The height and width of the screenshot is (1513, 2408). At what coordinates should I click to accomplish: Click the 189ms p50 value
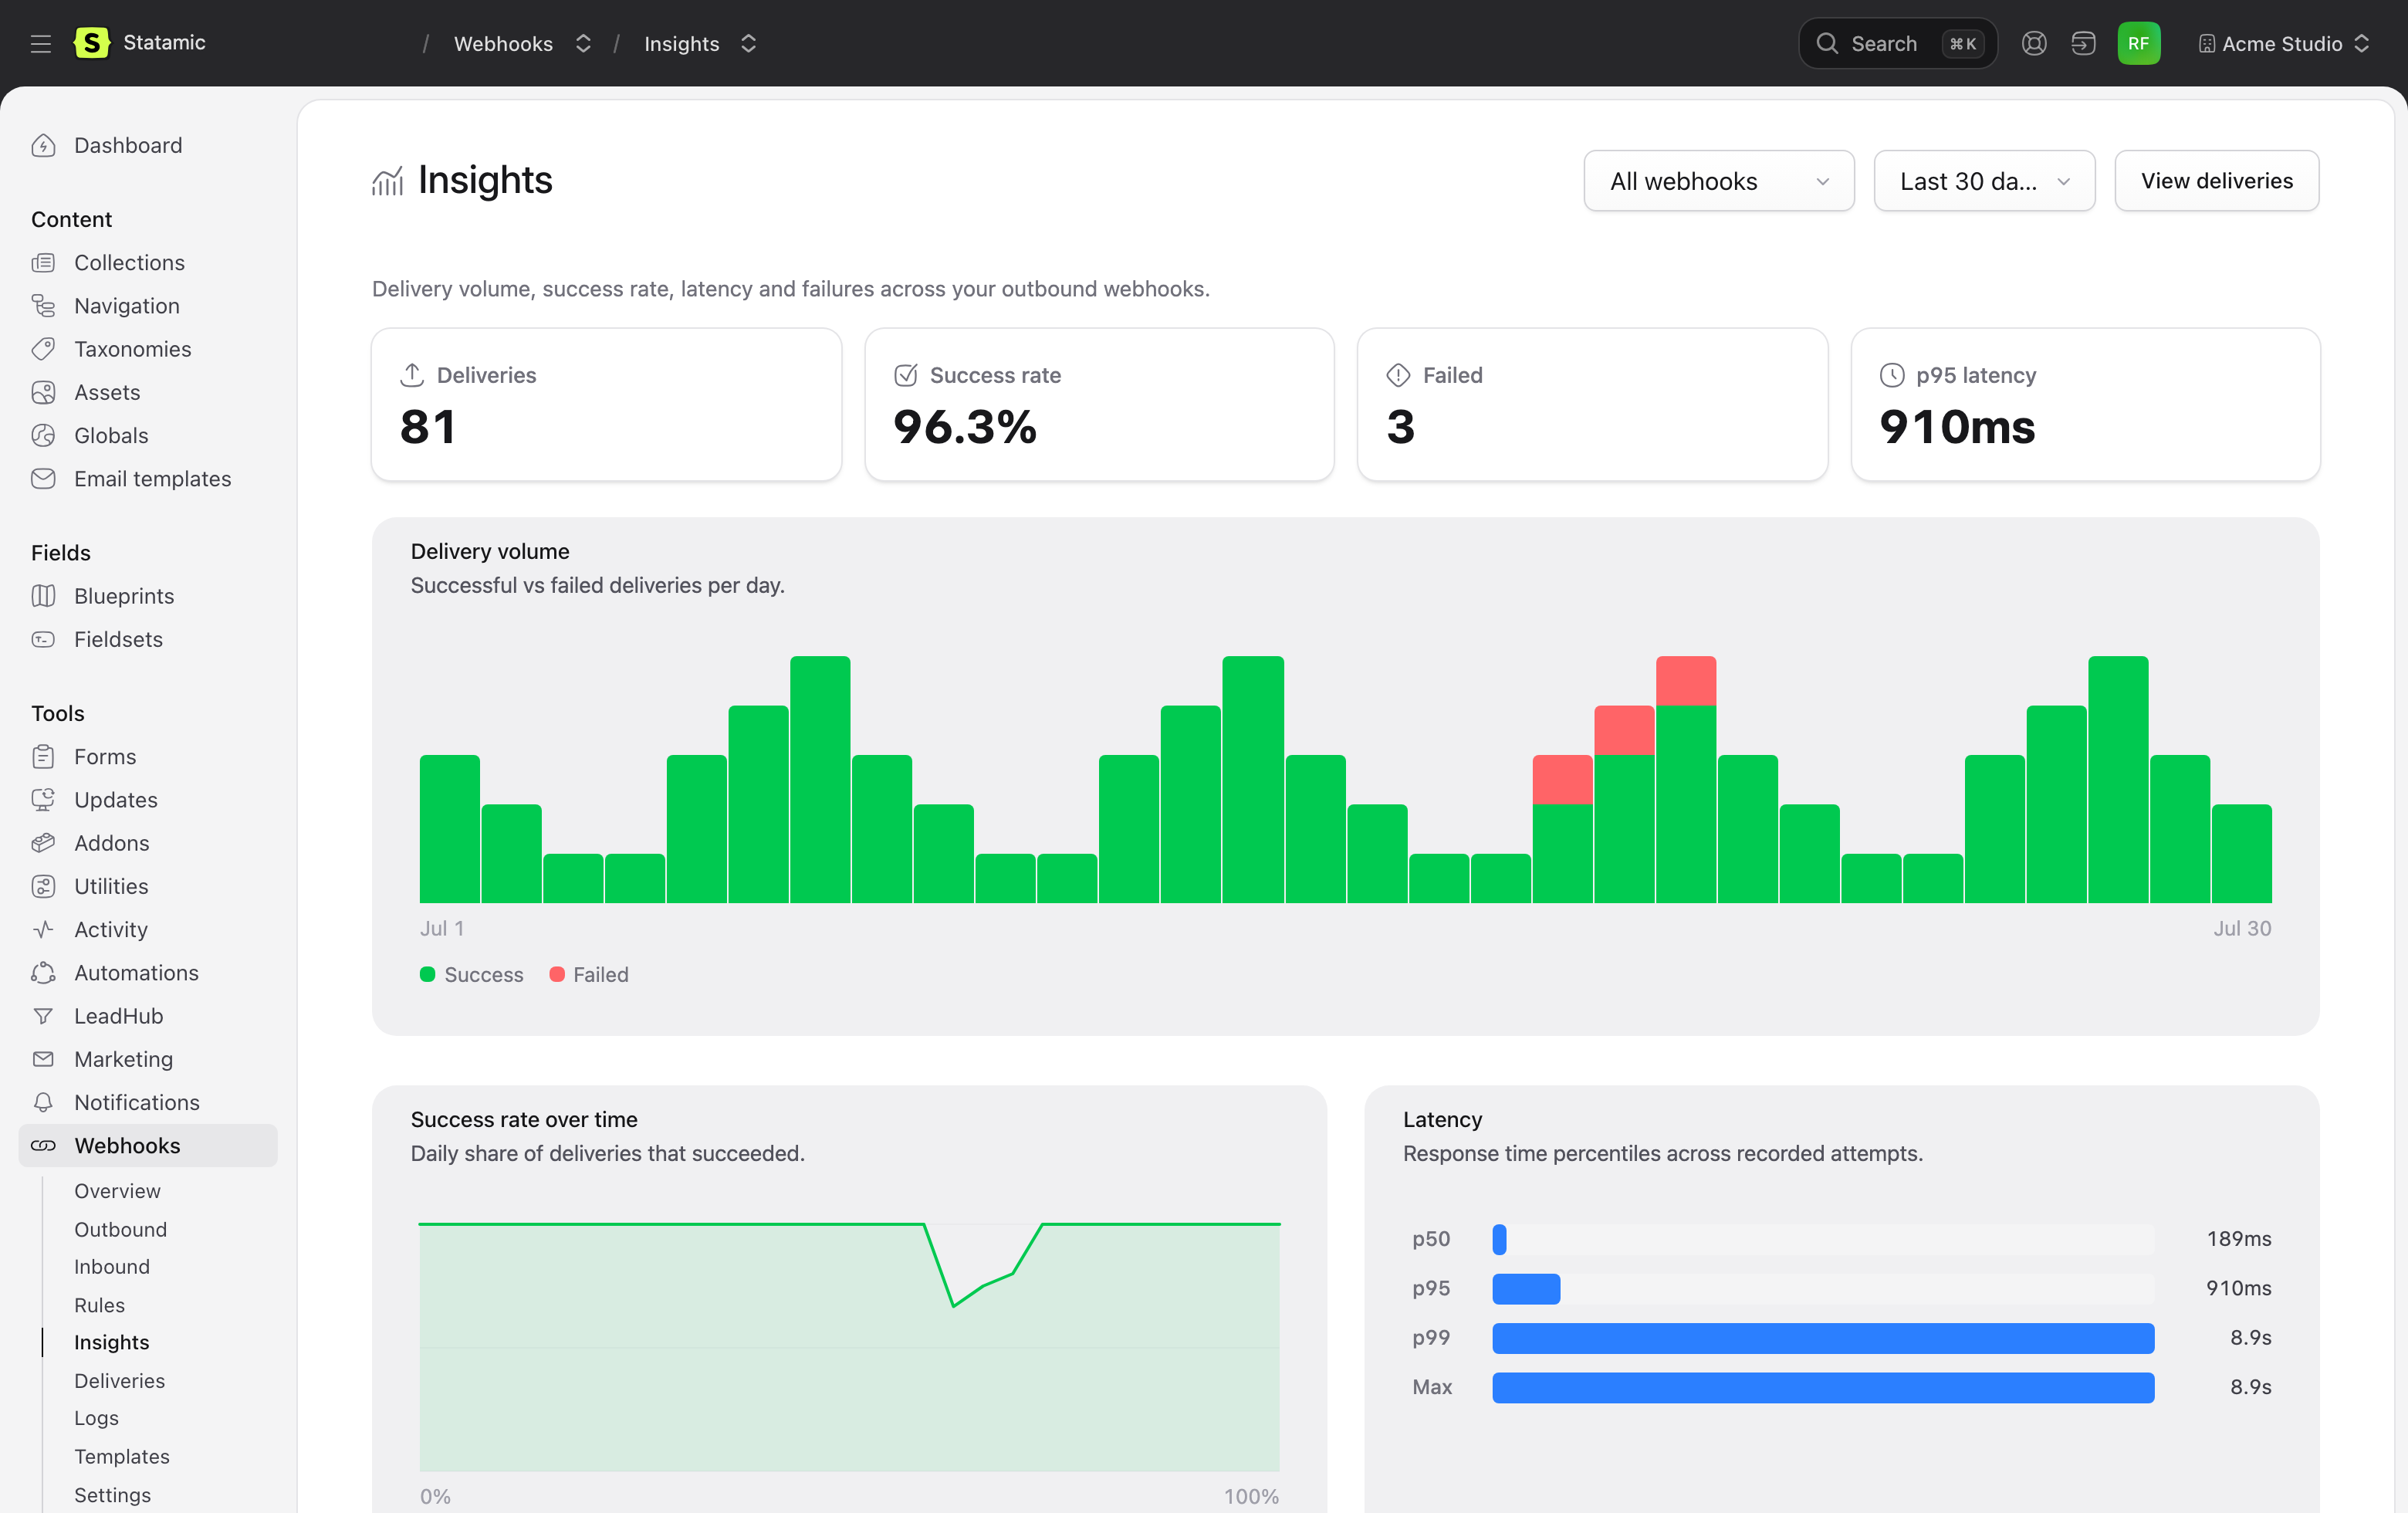2238,1238
